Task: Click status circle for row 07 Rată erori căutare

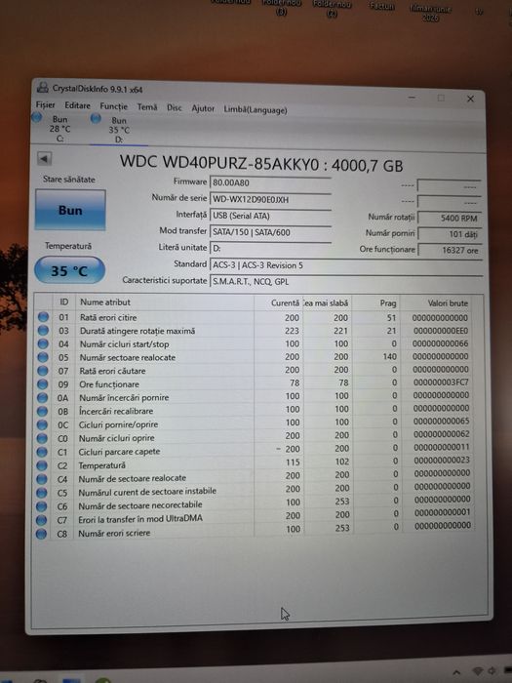Action: click(43, 371)
